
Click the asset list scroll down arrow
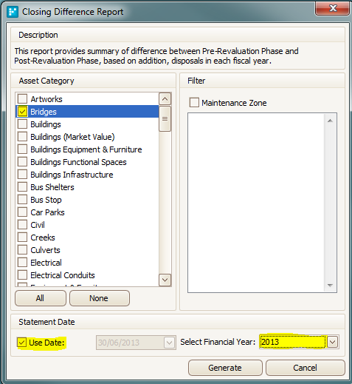pyautogui.click(x=165, y=280)
